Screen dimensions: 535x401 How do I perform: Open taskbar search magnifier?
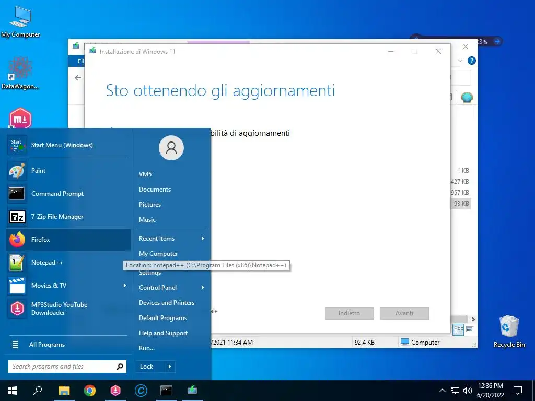click(x=38, y=391)
